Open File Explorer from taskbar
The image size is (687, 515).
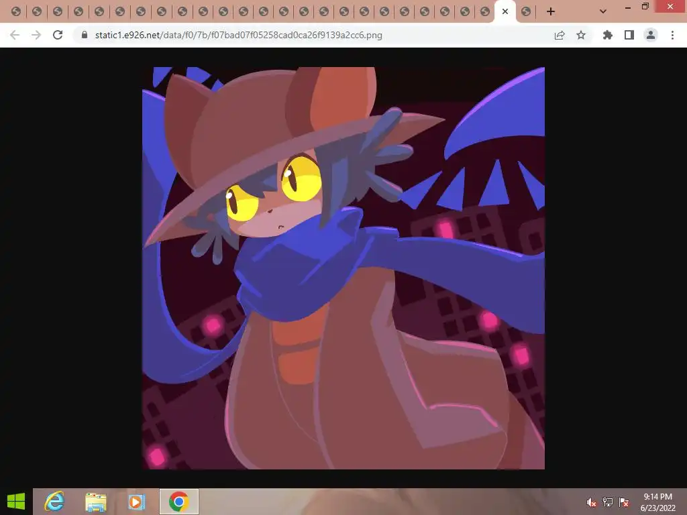coord(95,502)
